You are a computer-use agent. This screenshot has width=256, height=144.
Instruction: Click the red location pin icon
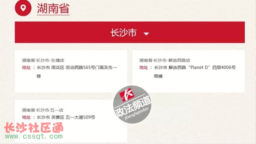23,8
